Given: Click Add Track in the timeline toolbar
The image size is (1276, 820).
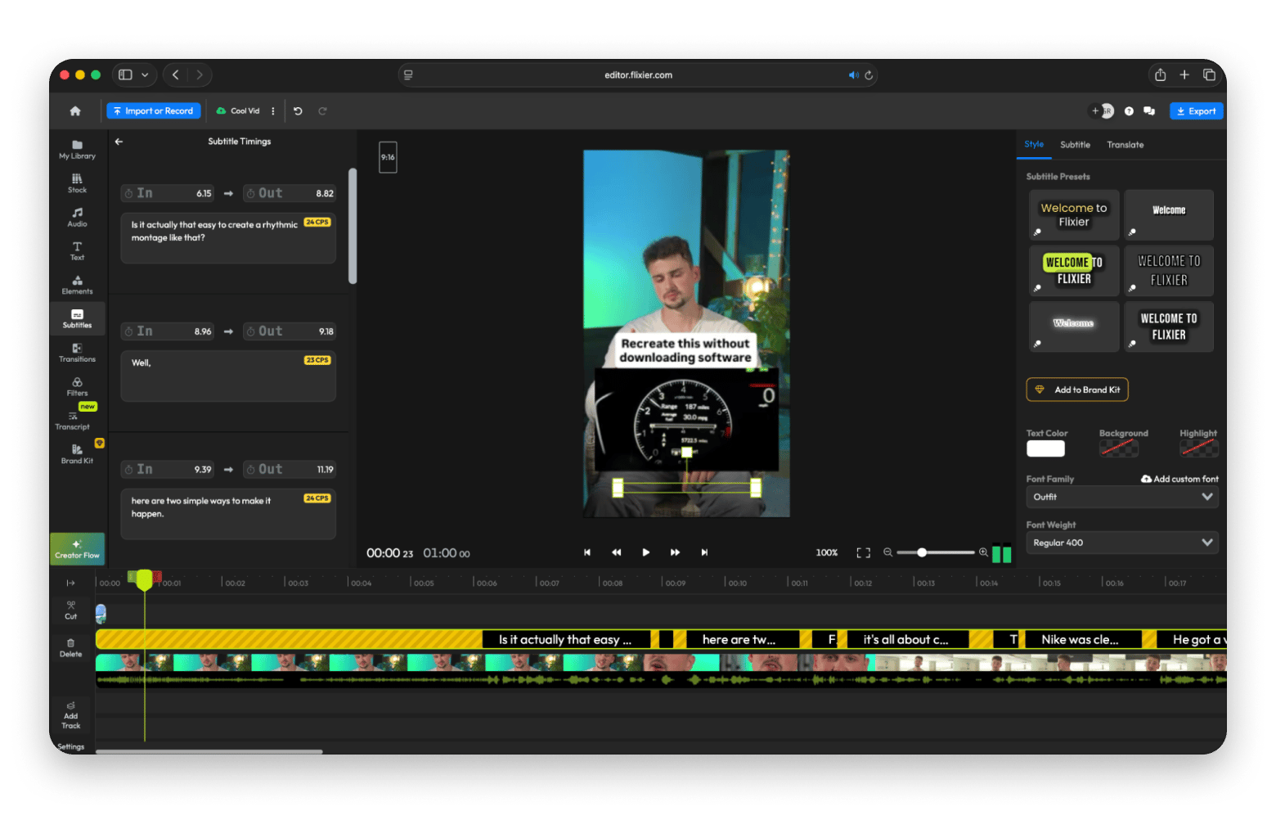Looking at the screenshot, I should (70, 715).
